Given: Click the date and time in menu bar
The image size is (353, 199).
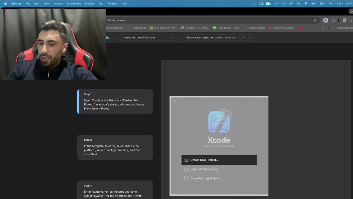Looking at the screenshot, I should point(341,4).
